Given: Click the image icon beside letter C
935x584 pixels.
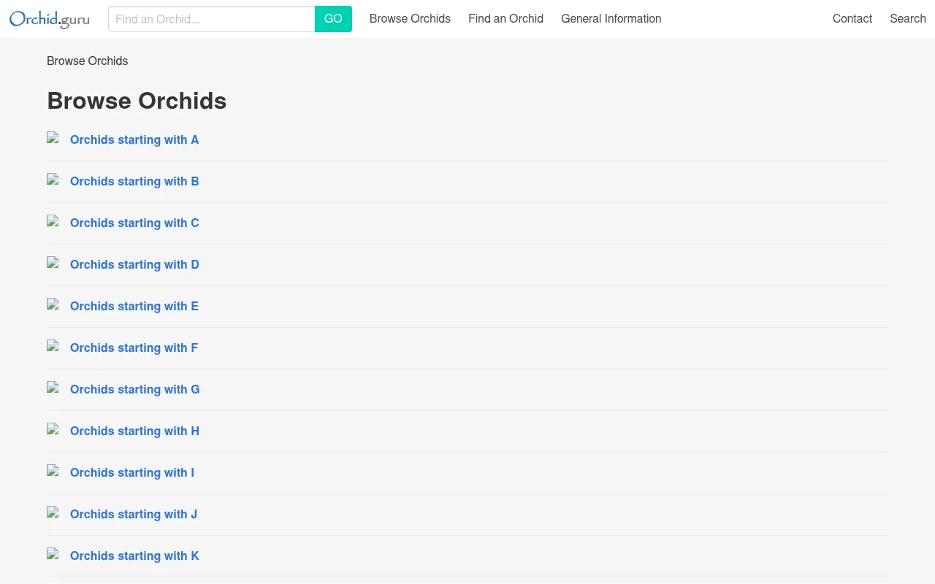Looking at the screenshot, I should pos(53,221).
